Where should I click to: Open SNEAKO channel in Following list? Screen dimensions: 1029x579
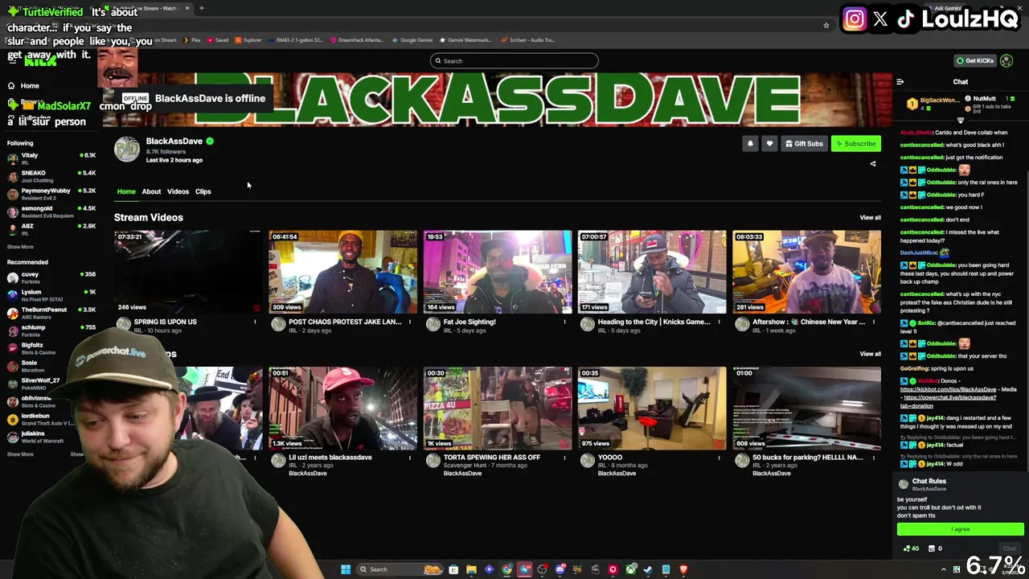click(51, 176)
